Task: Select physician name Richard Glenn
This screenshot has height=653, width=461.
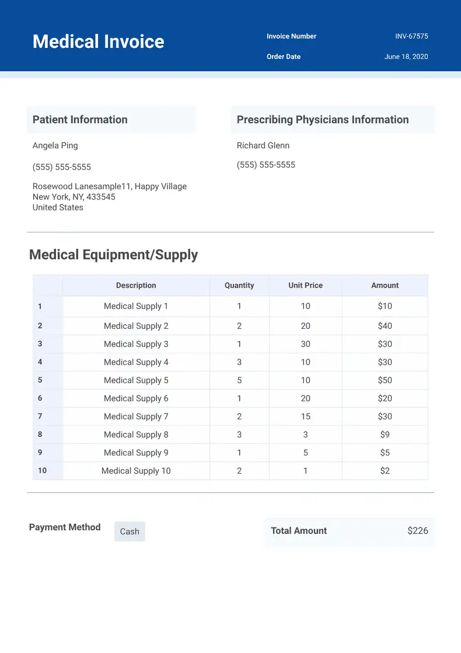Action: [263, 145]
